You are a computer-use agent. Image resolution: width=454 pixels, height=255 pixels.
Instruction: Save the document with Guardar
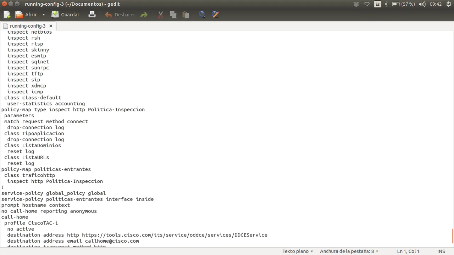[65, 15]
